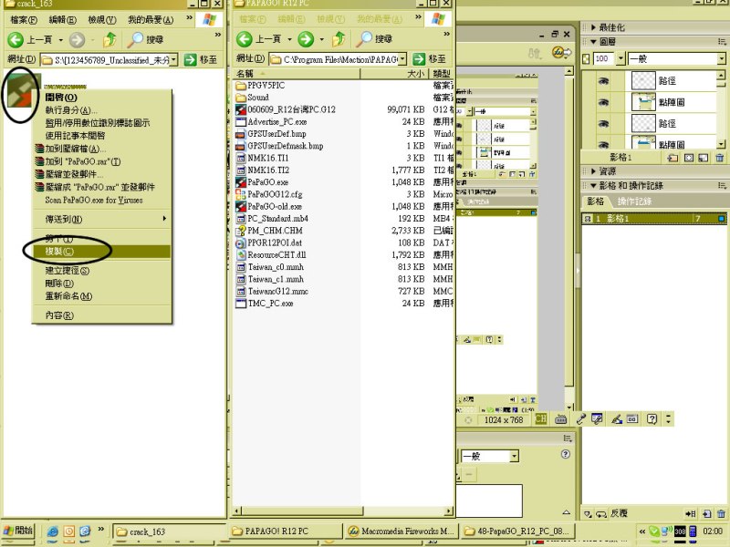Click frames and history panel options menu icon
Screen dimensions: 730x547
click(722, 186)
